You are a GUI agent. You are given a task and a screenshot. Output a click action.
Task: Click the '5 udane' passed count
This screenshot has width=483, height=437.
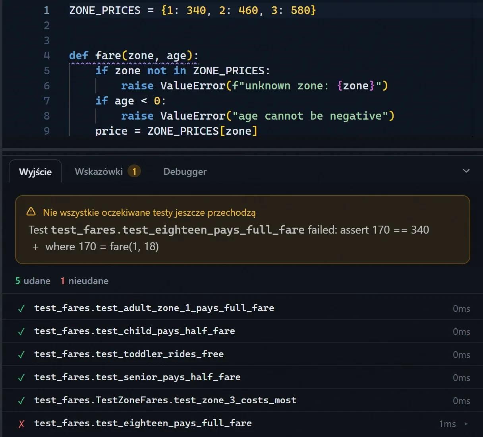(33, 281)
